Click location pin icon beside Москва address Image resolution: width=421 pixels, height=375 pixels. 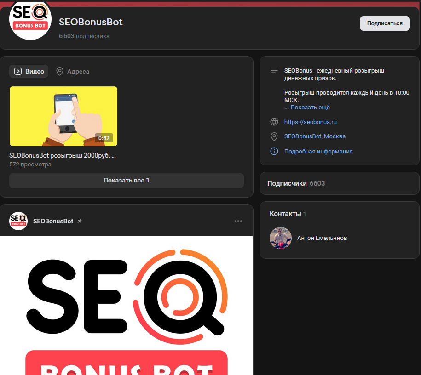(x=274, y=136)
